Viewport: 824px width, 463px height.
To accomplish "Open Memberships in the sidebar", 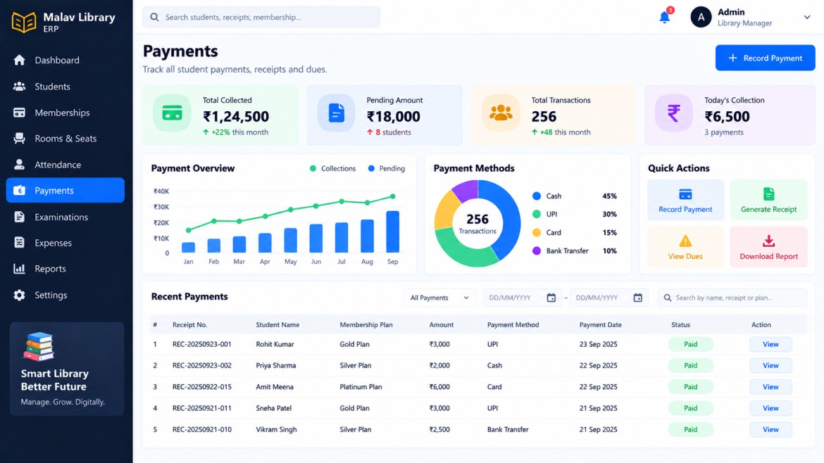I will (65, 113).
